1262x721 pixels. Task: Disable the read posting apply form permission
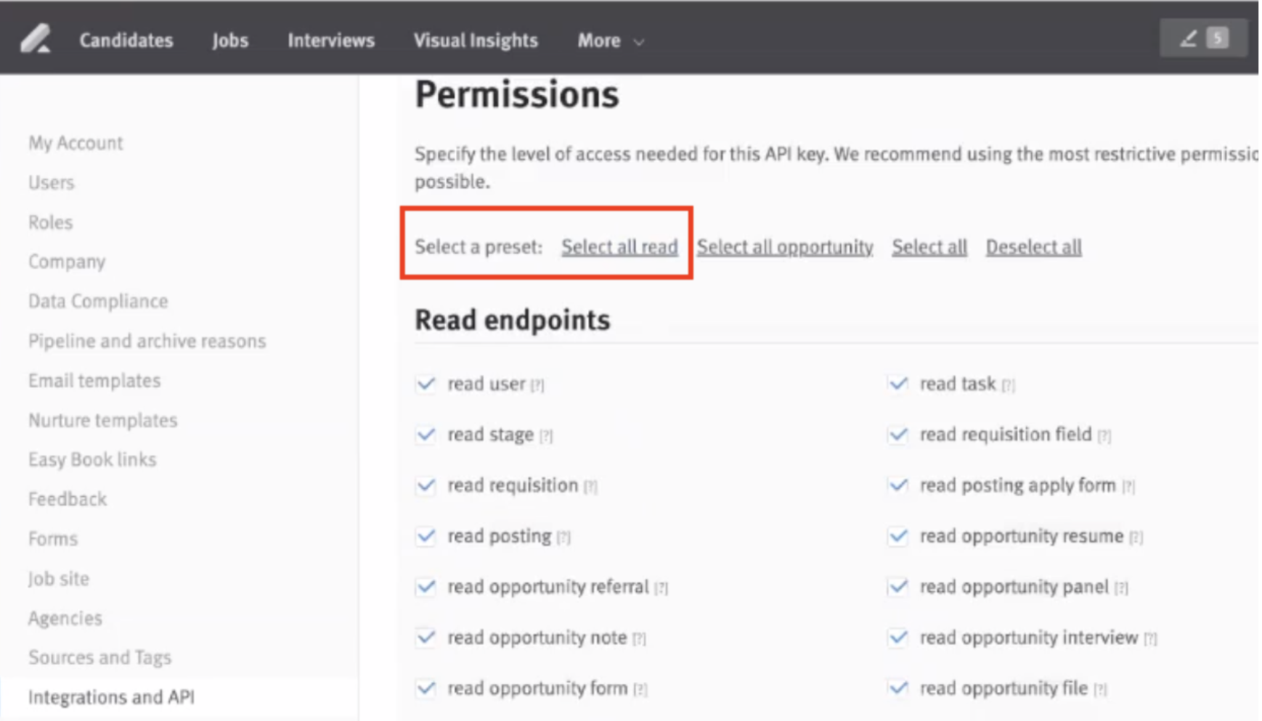pos(897,486)
